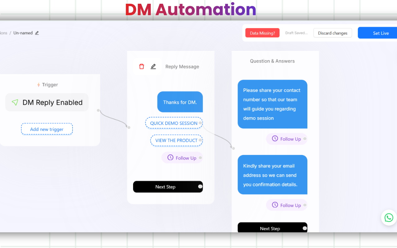Open Follow Up under the email address message
Screen dimensions: 397x248
287,205
